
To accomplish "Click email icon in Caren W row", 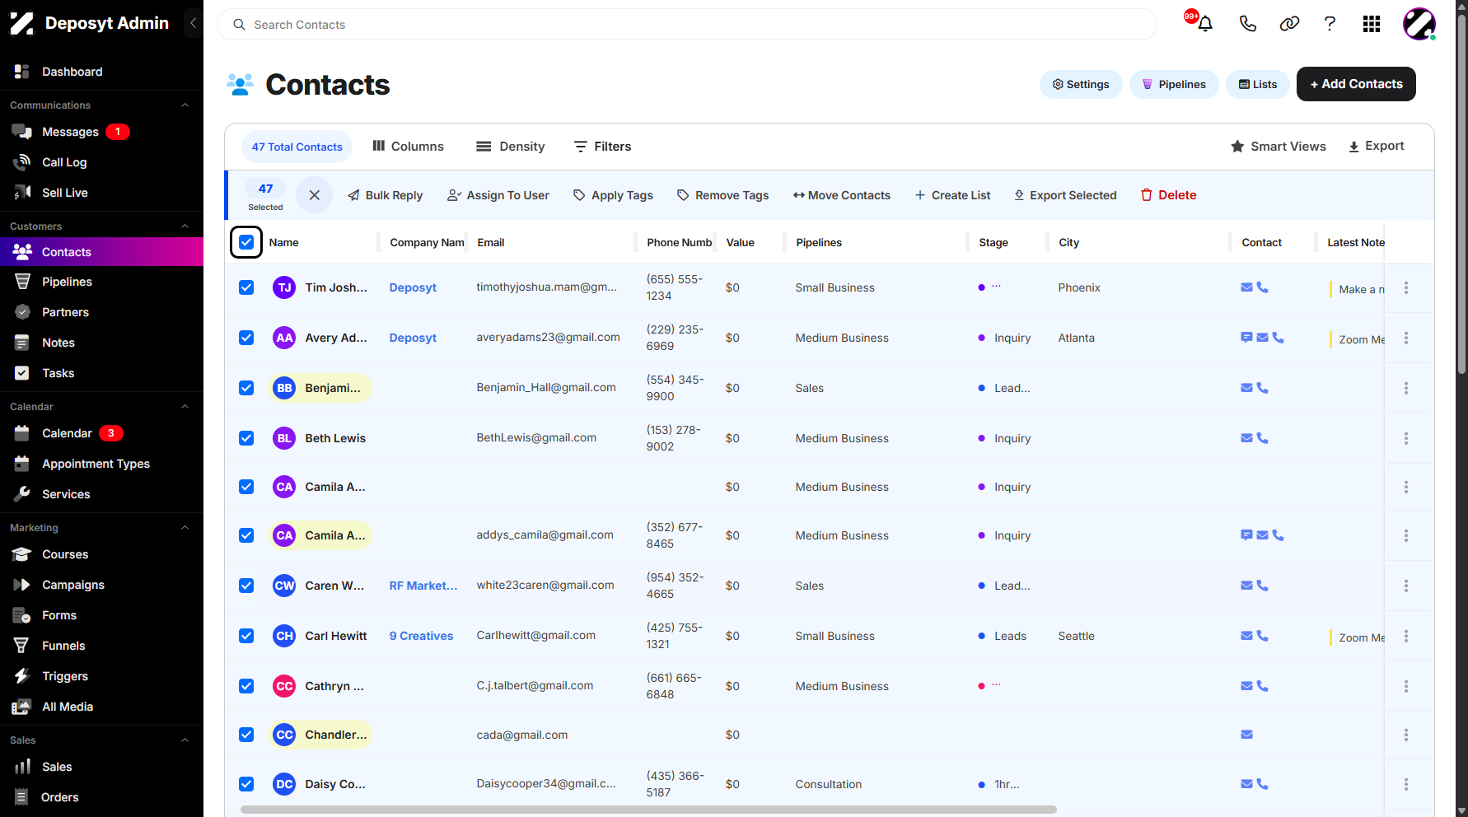I will [1246, 586].
